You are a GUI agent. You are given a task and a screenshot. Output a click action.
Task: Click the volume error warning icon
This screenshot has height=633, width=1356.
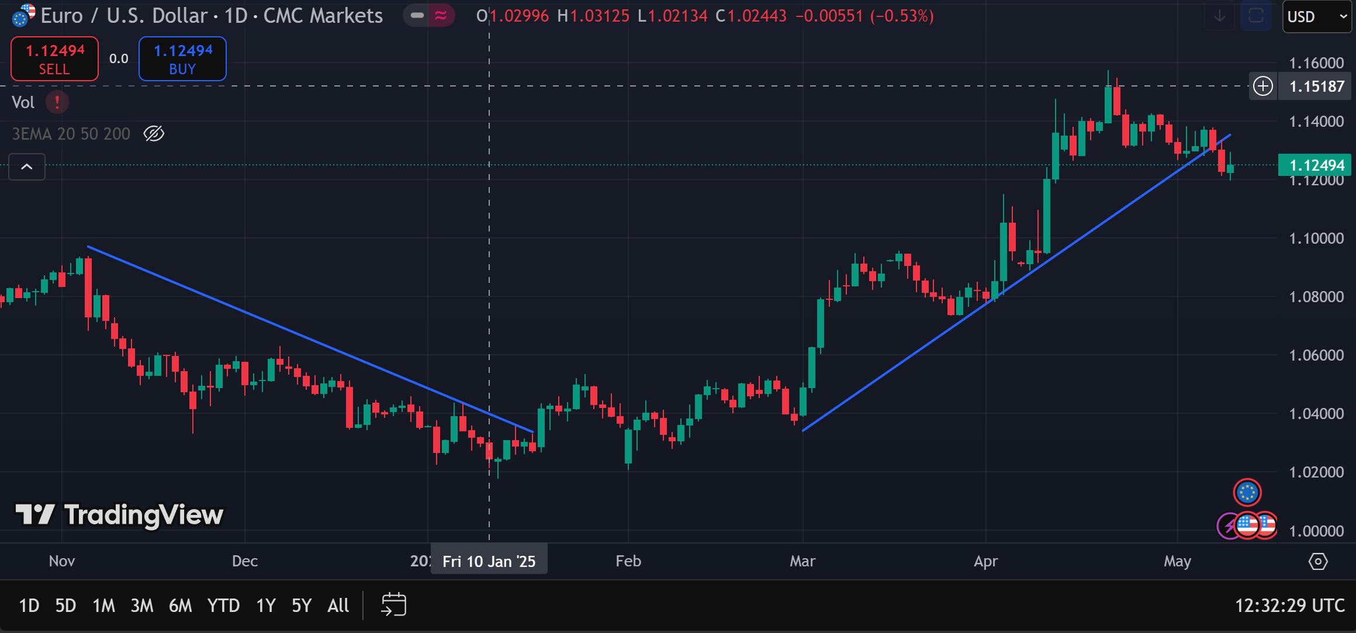pyautogui.click(x=57, y=102)
